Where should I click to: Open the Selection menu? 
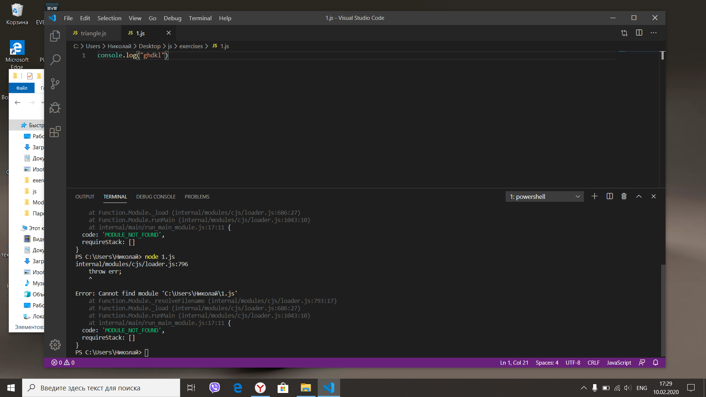(x=109, y=18)
